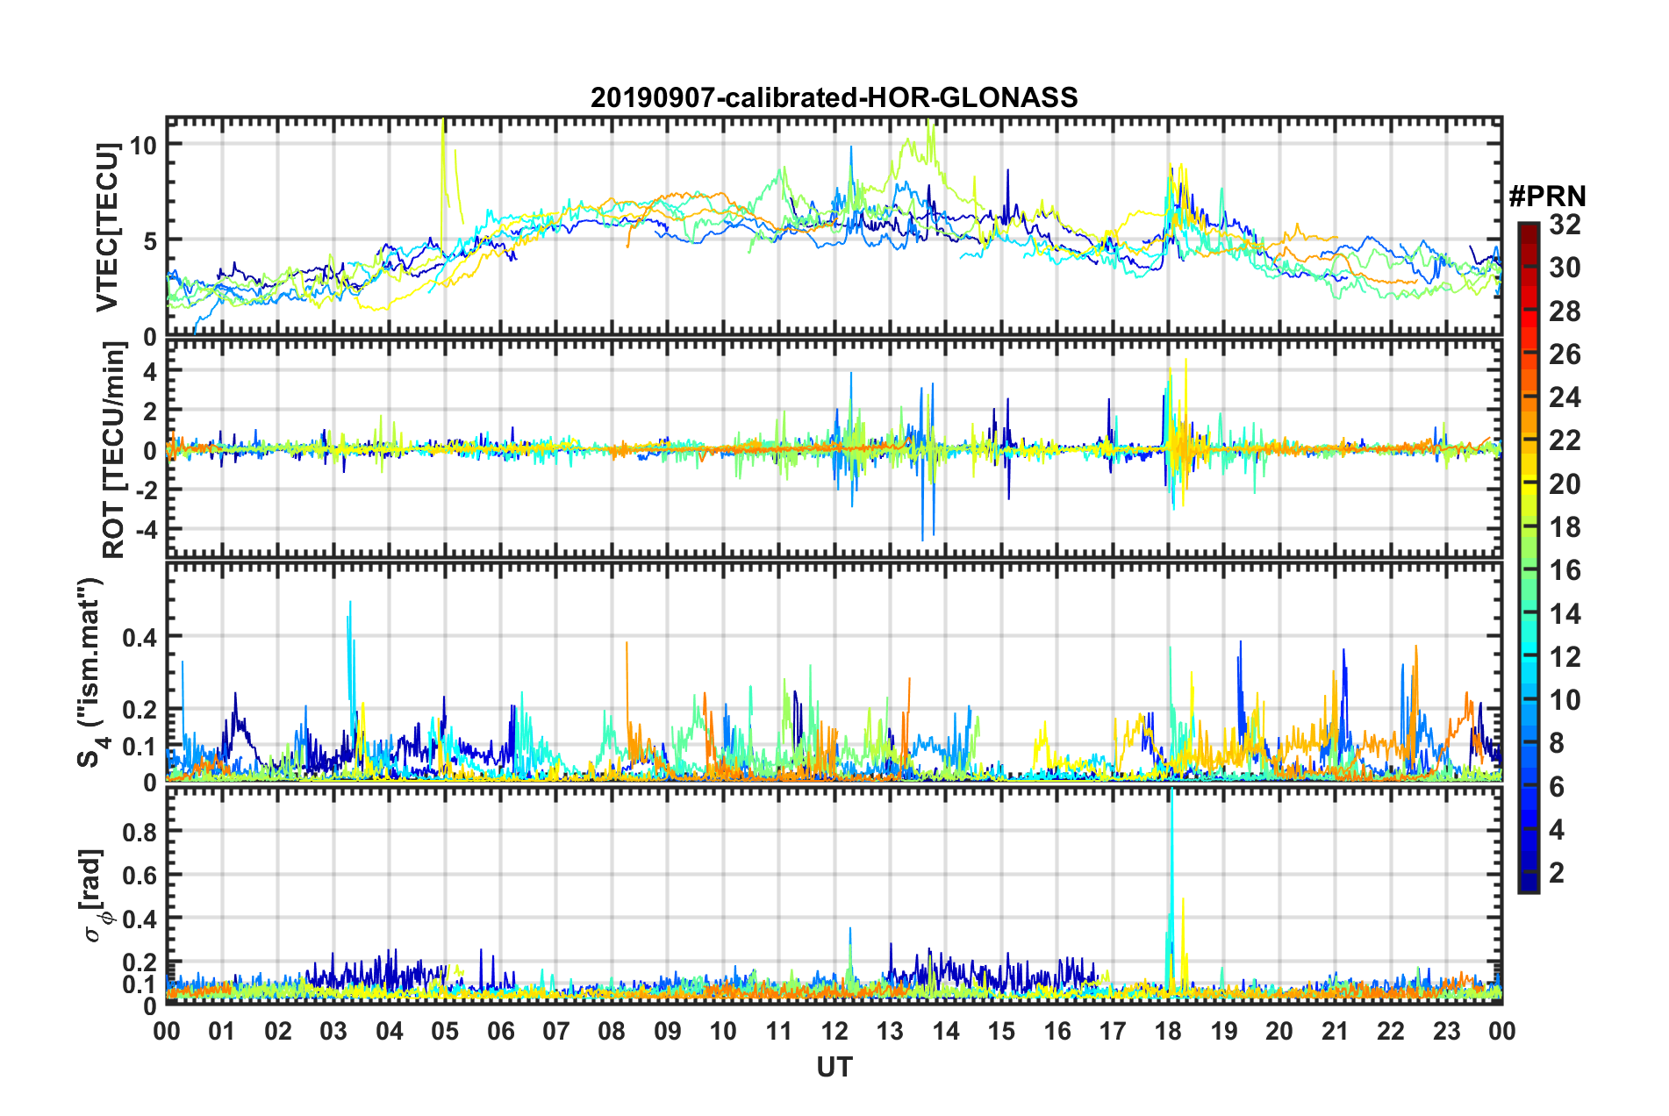The image size is (1669, 1116).
Task: Click colorbar tick label 30
Action: [1565, 268]
